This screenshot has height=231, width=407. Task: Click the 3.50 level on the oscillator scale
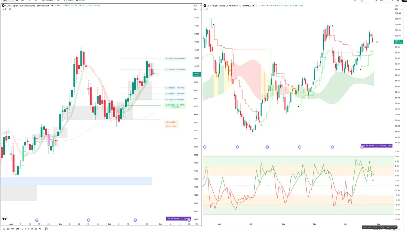point(397,152)
